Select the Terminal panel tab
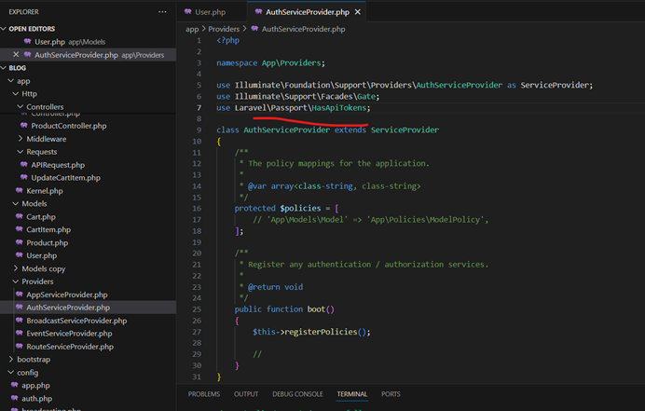The height and width of the screenshot is (411, 645). tap(352, 393)
